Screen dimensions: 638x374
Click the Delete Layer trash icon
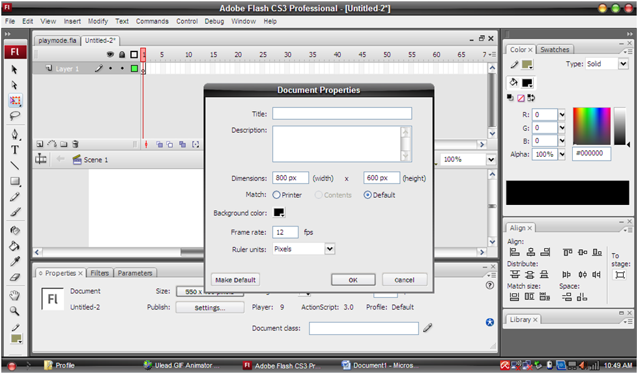[76, 144]
